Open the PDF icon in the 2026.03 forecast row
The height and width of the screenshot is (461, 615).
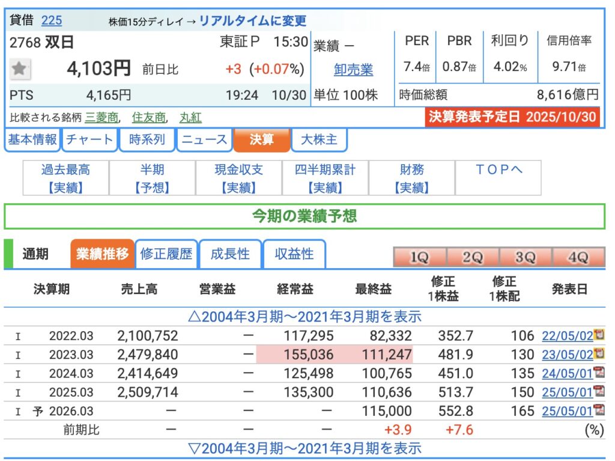[x=598, y=411]
